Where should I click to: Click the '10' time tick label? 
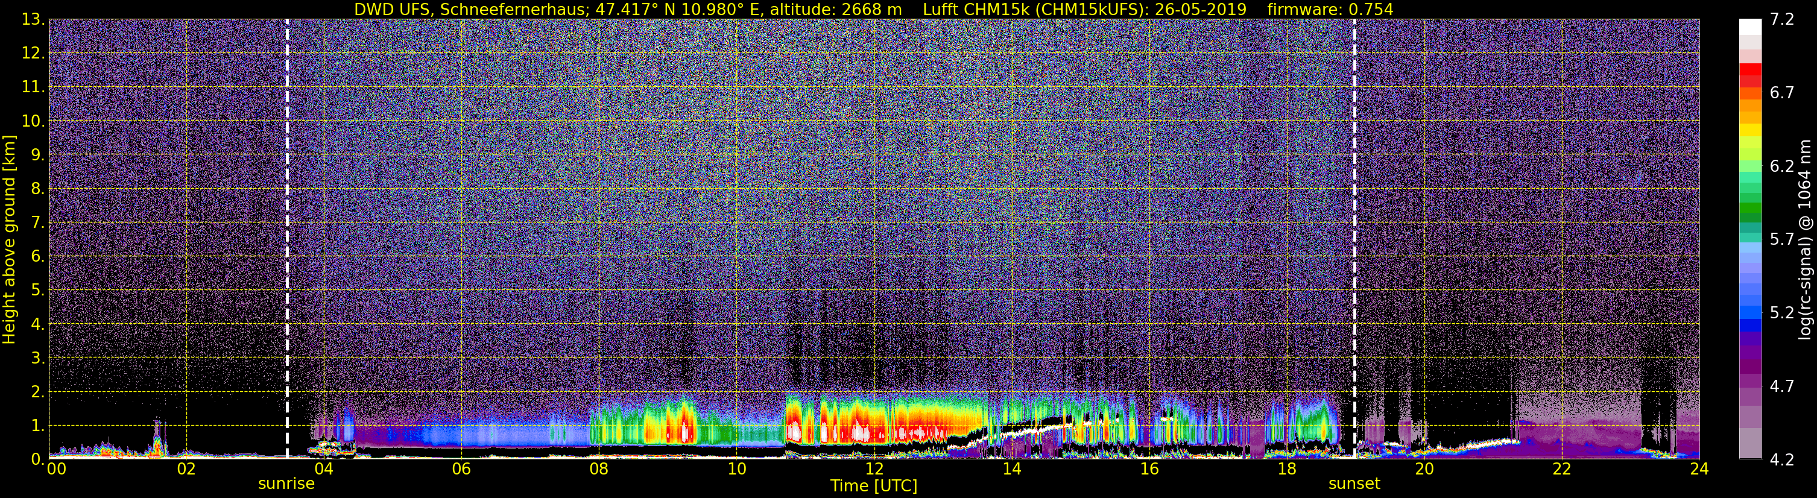[736, 469]
